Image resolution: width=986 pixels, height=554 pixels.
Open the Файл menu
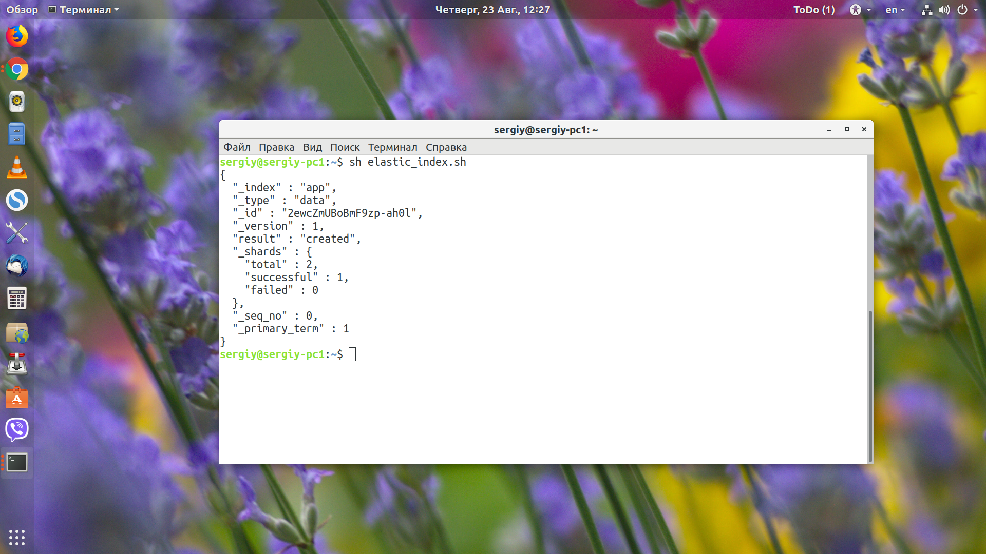pos(237,147)
